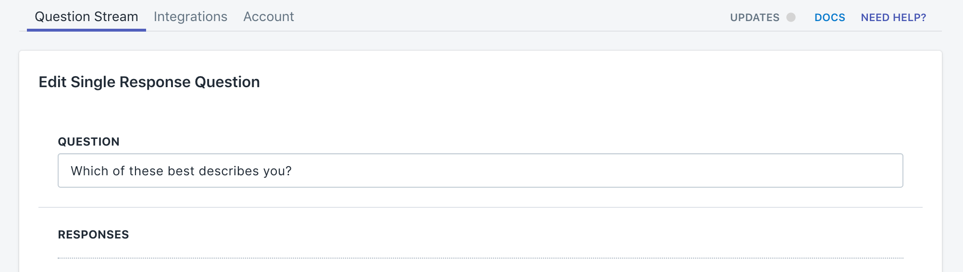Click the Edit Single Response Question heading
The image size is (963, 272).
(x=149, y=82)
